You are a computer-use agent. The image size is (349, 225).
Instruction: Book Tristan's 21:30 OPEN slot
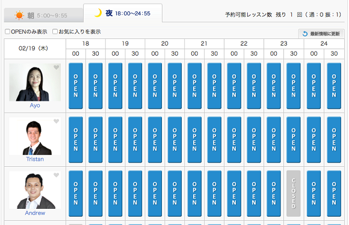point(214,140)
